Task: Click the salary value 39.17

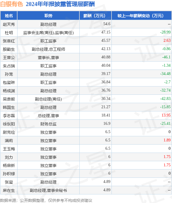Action: pos(106,74)
